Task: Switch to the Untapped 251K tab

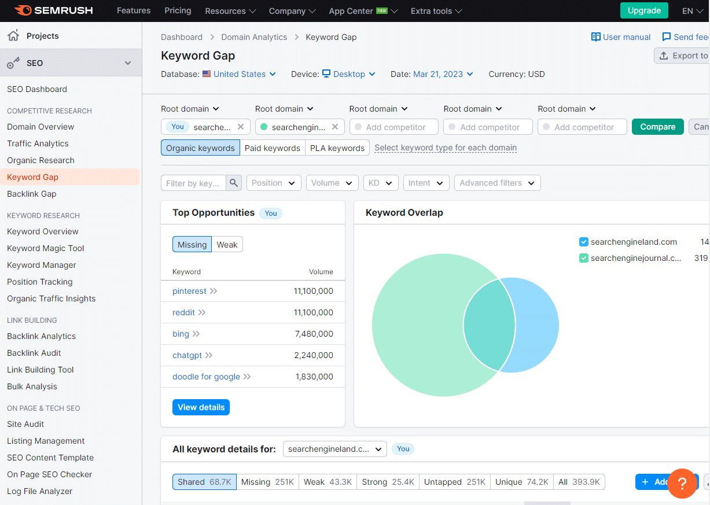Action: tap(455, 482)
